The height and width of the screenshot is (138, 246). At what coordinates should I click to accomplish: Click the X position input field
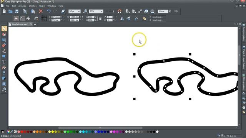[56, 17]
